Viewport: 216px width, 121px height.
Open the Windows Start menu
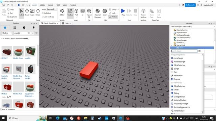(x=3, y=118)
